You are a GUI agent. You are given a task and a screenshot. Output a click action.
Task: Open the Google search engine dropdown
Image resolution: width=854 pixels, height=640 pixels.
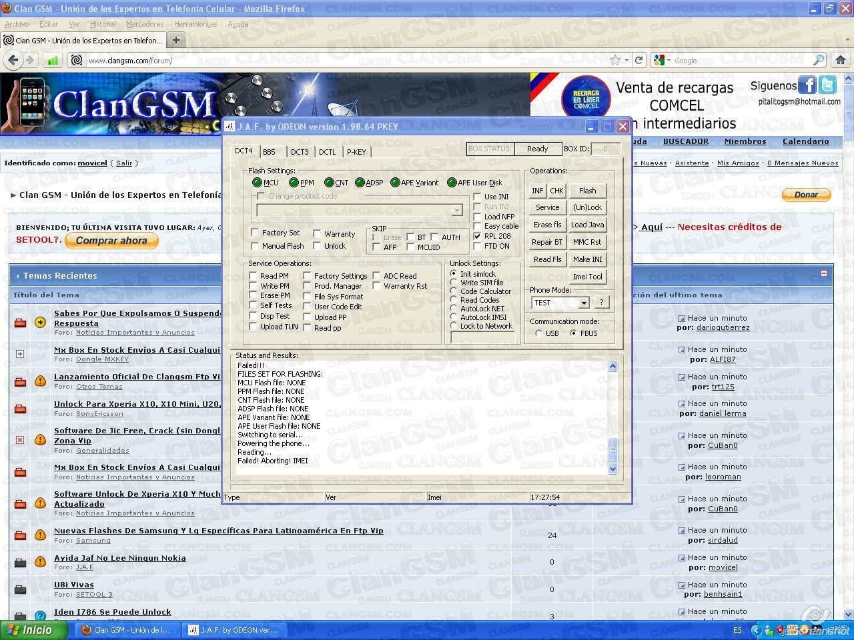669,60
